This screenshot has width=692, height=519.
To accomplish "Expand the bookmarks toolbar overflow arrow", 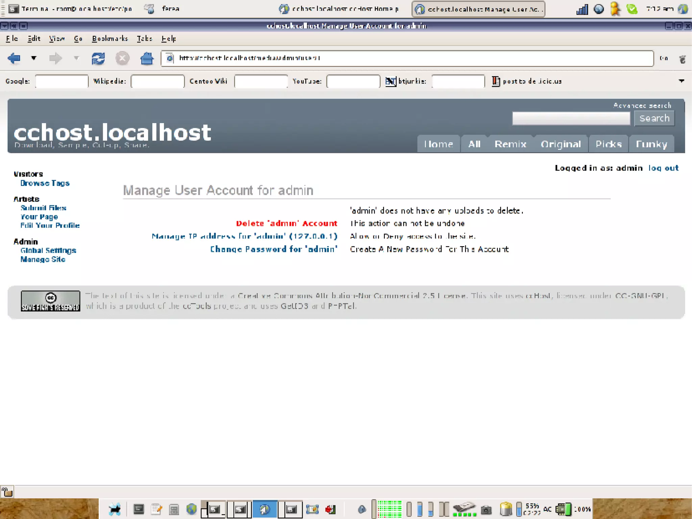I will (681, 81).
